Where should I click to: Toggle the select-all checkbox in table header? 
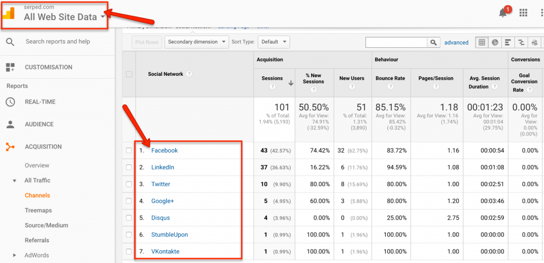(129, 74)
